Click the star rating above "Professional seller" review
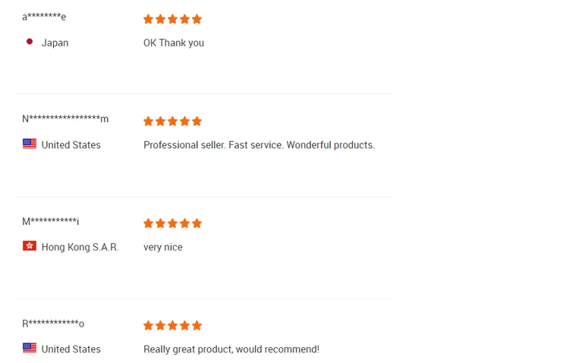This screenshot has width=569, height=363. (172, 122)
